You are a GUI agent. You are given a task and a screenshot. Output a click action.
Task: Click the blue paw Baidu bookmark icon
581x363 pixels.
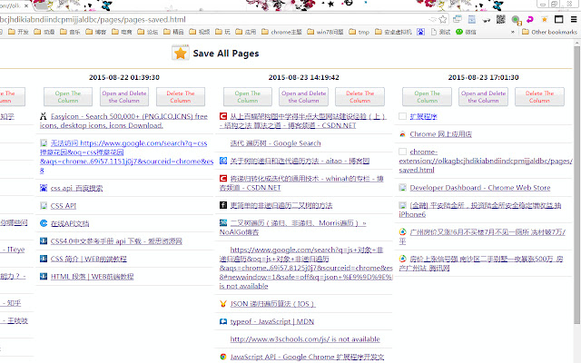tap(420, 32)
